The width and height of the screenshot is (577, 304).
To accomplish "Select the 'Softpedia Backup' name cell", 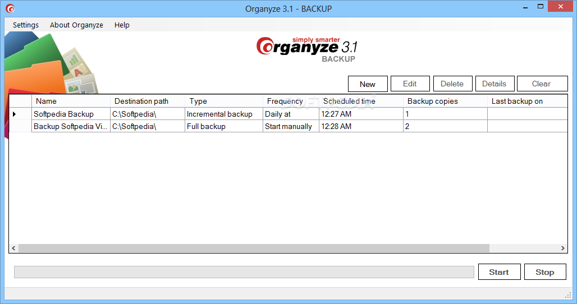I will pyautogui.click(x=71, y=114).
